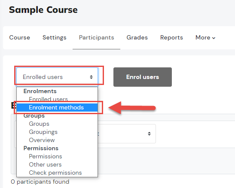Open the Enrolled users dropdown
The image size is (235, 188).
(57, 77)
